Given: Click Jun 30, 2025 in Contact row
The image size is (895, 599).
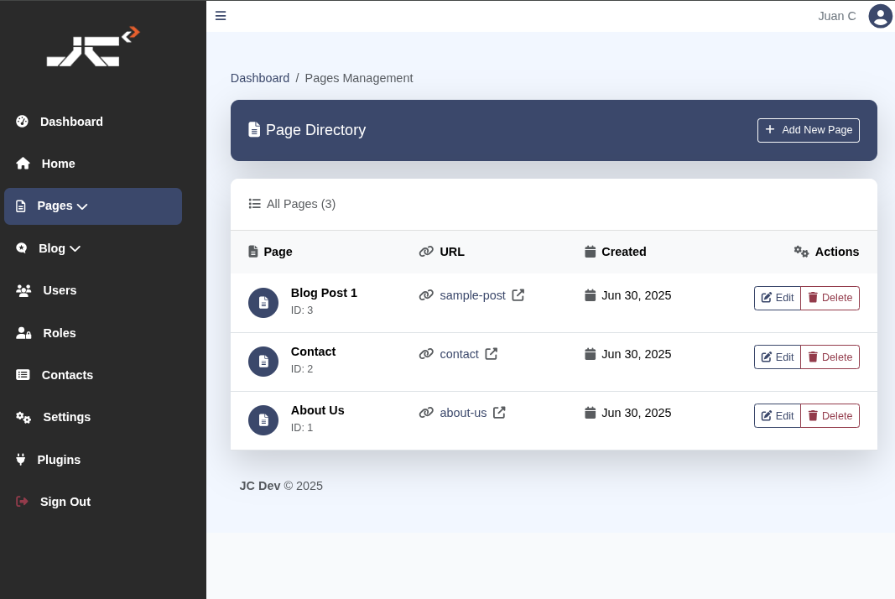Looking at the screenshot, I should point(637,354).
